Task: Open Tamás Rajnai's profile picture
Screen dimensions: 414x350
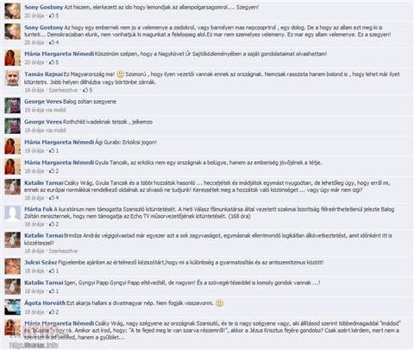Action: (x=12, y=78)
